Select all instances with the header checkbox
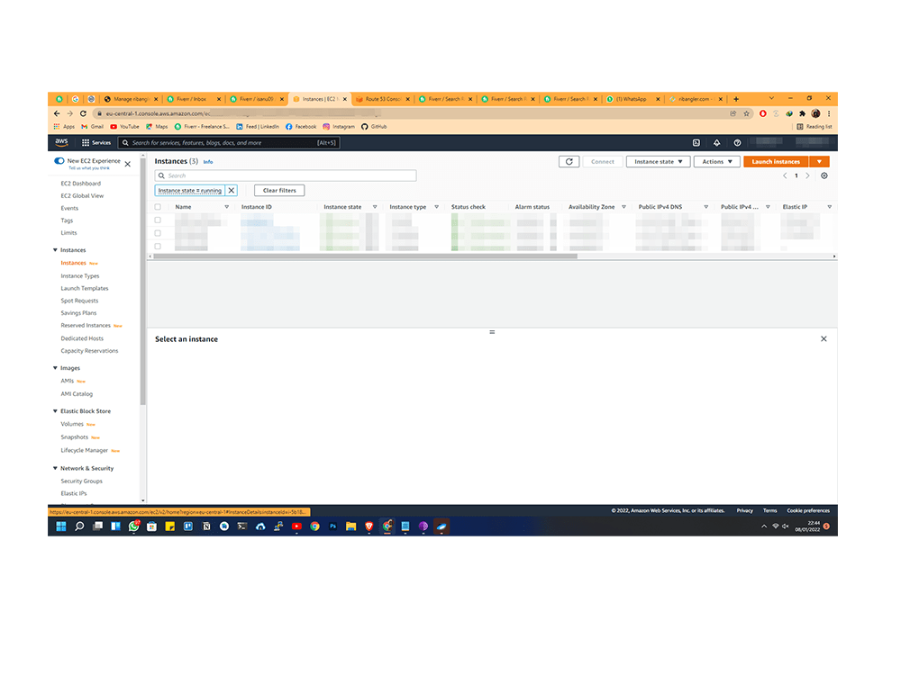Screen dimensions: 901x675 157,206
